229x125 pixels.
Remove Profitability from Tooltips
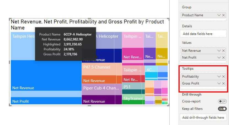223,77
